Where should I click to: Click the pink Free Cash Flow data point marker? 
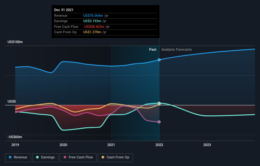pyautogui.click(x=159, y=122)
